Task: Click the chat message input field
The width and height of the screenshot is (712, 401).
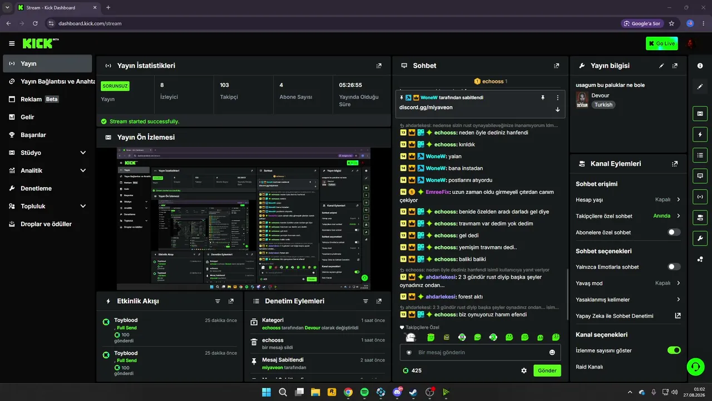Action: click(x=480, y=353)
